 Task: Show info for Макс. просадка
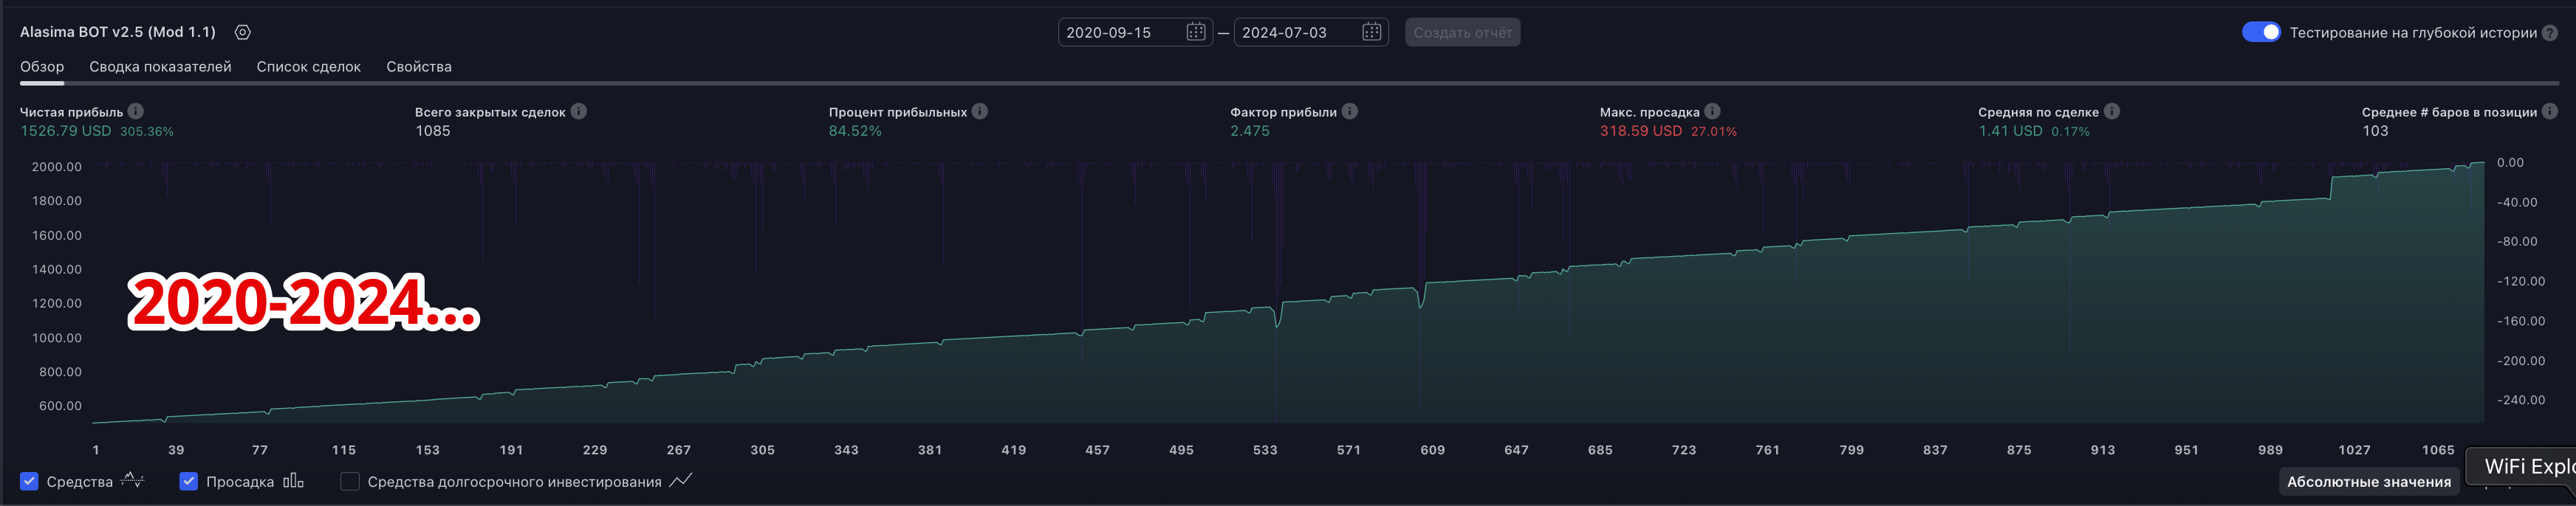coord(1712,111)
